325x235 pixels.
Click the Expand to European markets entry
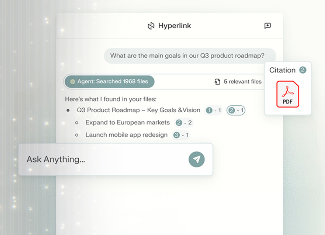coord(127,122)
